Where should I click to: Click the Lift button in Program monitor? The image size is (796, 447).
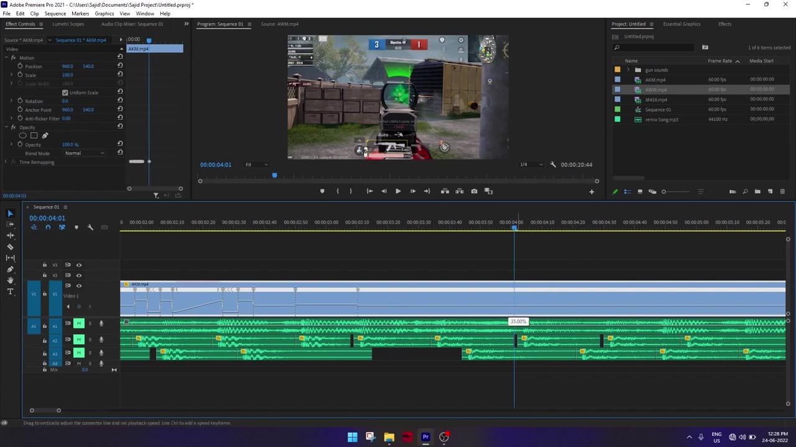coord(445,191)
